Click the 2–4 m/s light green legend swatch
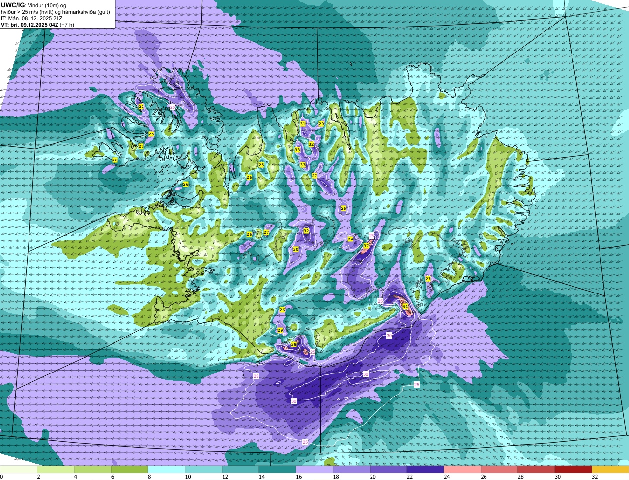Image resolution: width=629 pixels, height=480 pixels. point(56,470)
